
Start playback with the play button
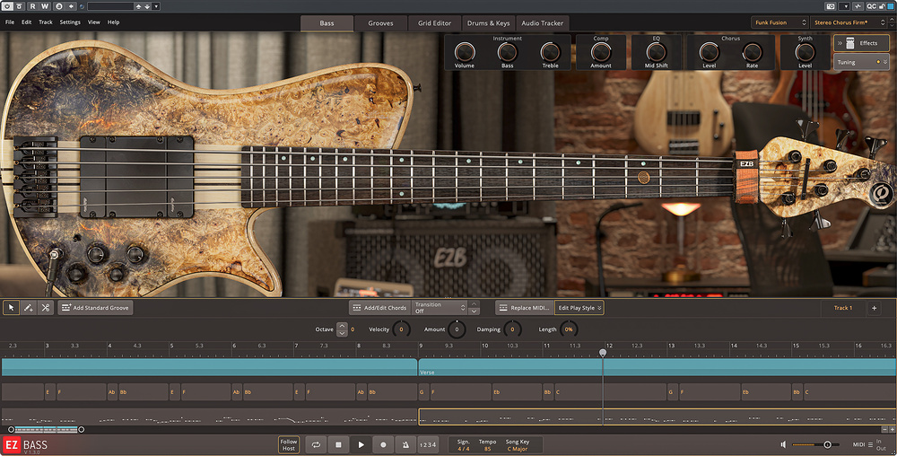coord(361,444)
